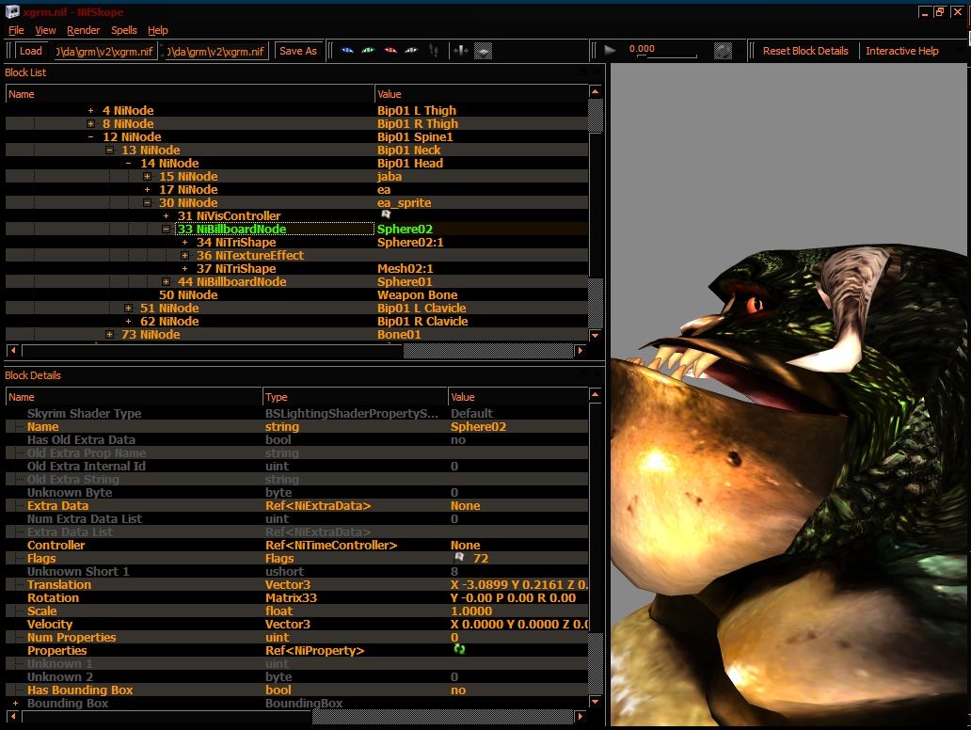Click the blue eye view icon
The width and height of the screenshot is (971, 730).
[x=347, y=51]
